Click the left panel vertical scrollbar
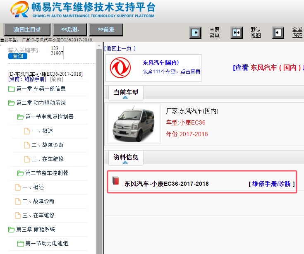The width and height of the screenshot is (304, 254). [x=99, y=151]
